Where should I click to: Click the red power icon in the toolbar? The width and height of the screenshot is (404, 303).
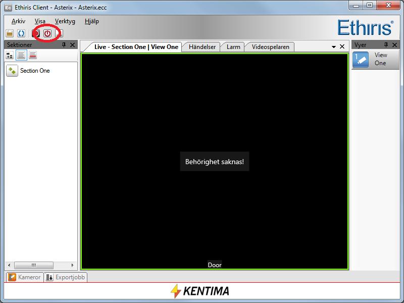(47, 33)
